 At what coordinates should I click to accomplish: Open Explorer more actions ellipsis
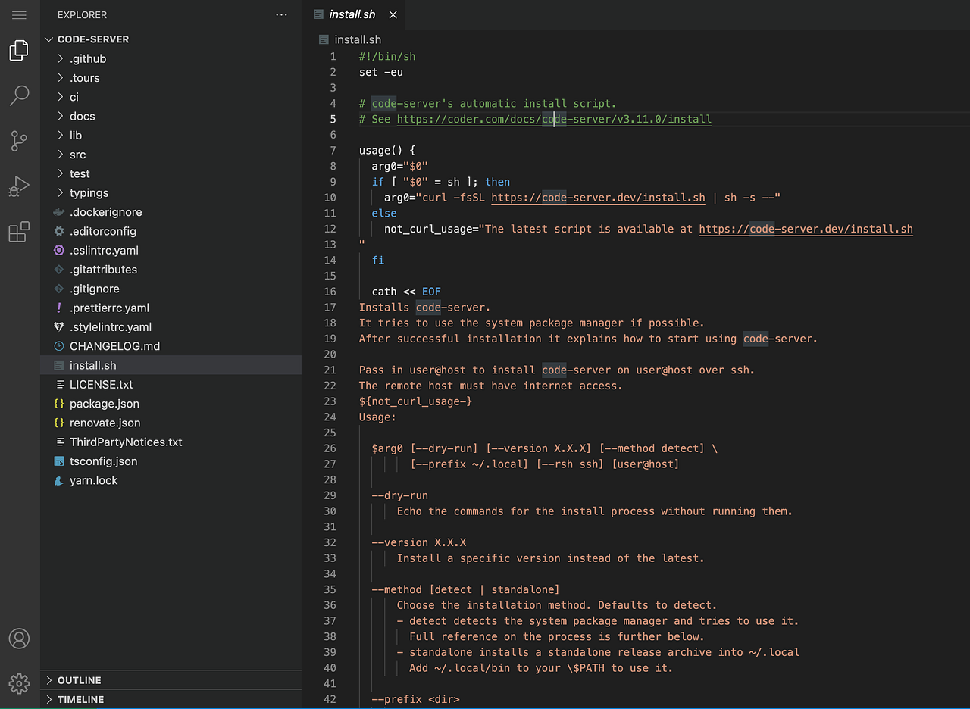282,14
